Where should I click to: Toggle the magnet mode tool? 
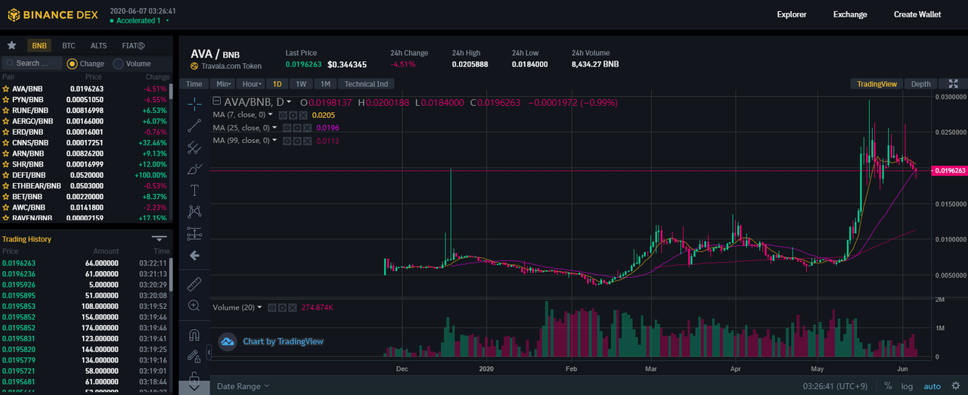(194, 334)
